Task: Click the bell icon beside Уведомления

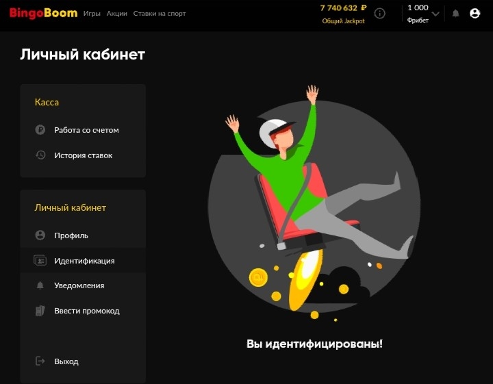Action: tap(40, 285)
